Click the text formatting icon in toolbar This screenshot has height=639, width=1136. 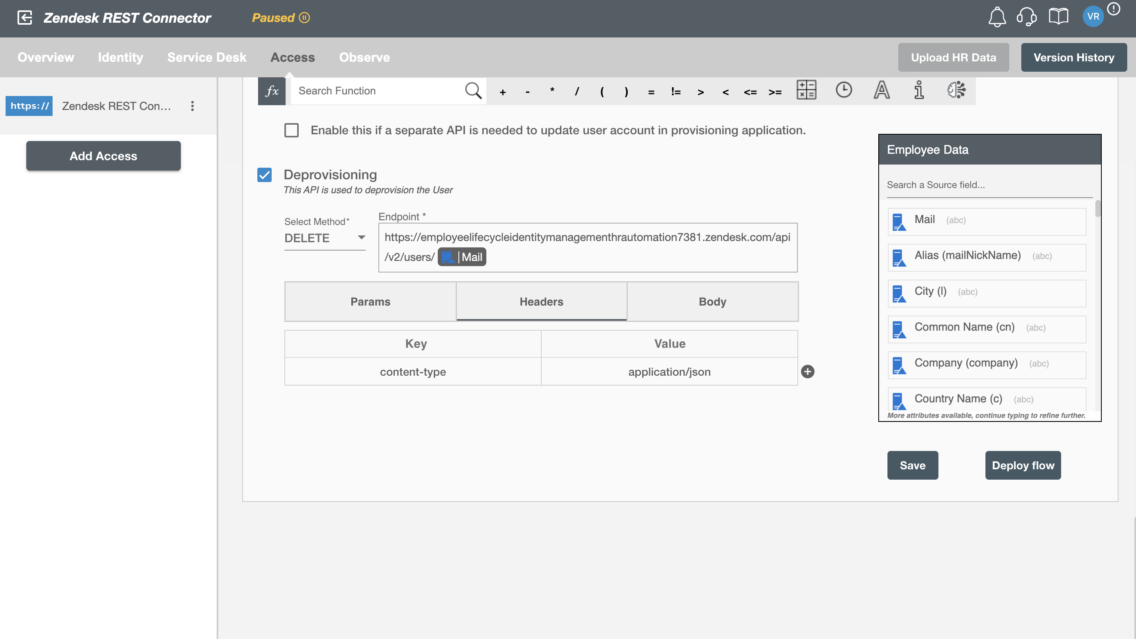click(x=881, y=90)
